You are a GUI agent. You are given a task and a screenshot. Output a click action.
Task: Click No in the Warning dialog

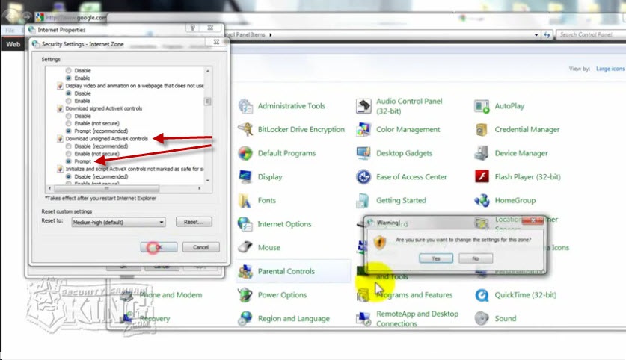(476, 258)
